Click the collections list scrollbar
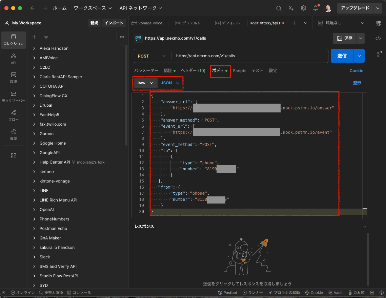Screen dimensions: 386x298 pyautogui.click(x=126, y=95)
